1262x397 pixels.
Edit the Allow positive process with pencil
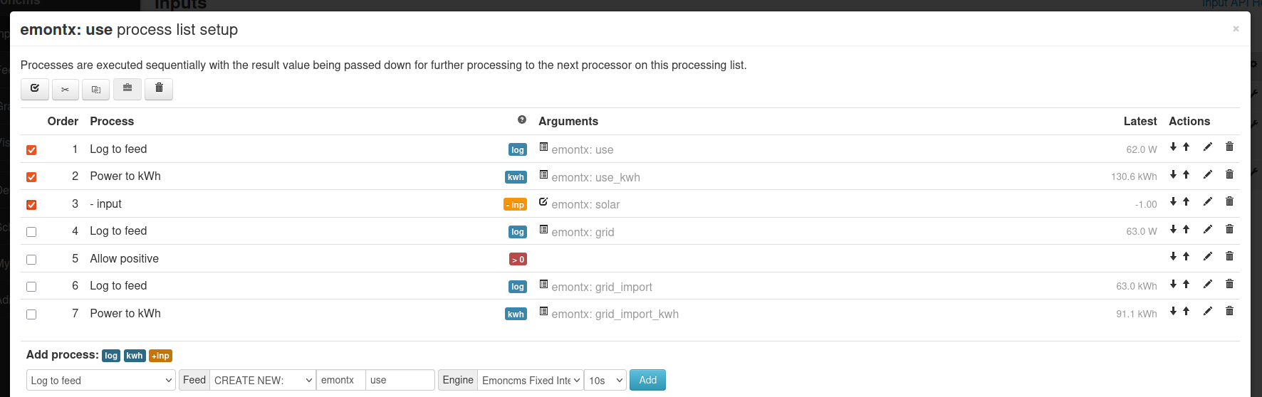(1207, 256)
